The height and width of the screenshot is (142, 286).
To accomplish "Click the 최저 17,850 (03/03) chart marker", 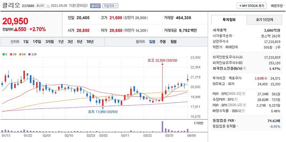I will pos(103,112).
